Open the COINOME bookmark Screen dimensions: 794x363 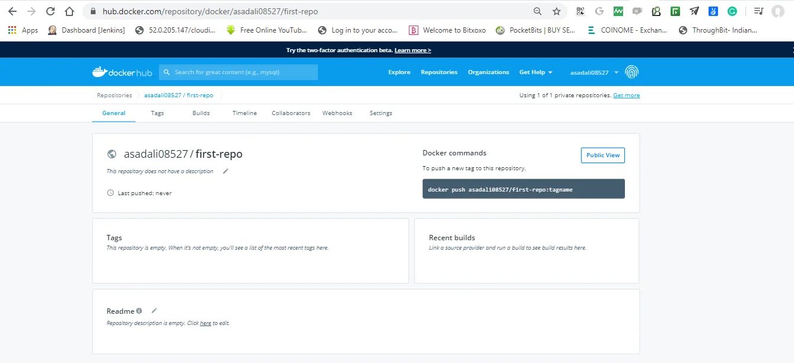point(627,30)
